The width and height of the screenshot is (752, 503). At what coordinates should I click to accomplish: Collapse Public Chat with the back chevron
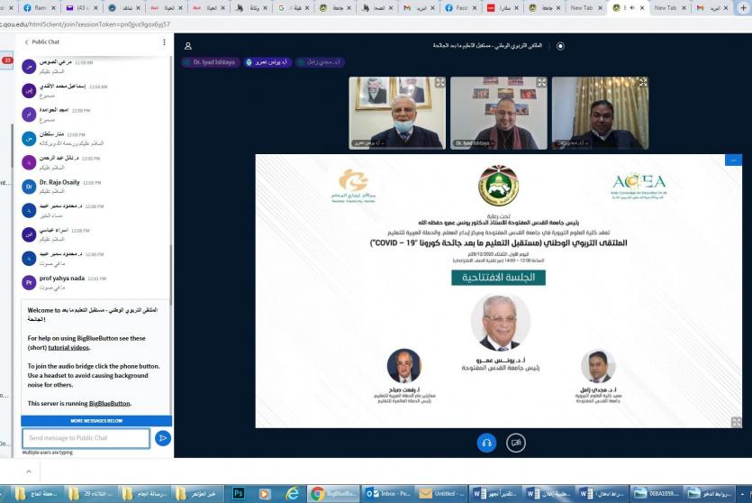[26, 42]
